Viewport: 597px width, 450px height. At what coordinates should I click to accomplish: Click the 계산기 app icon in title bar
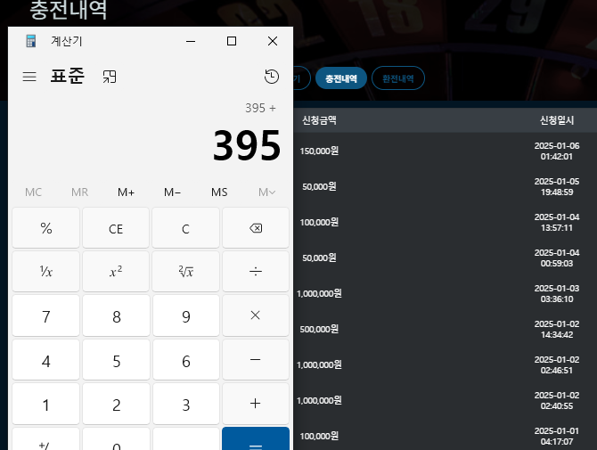(31, 41)
